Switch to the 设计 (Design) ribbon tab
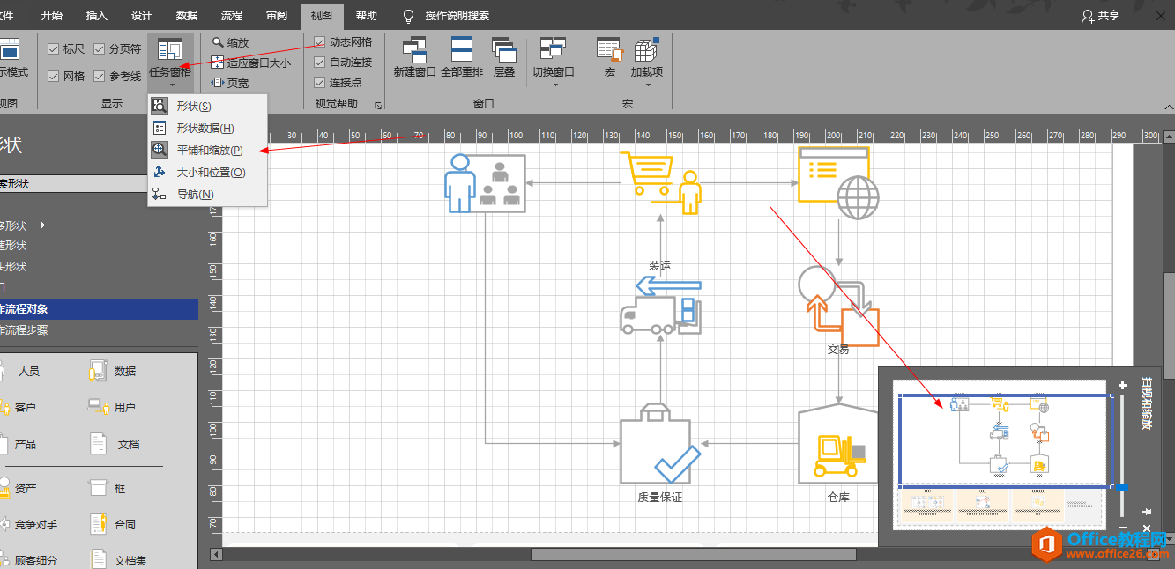 click(x=141, y=16)
